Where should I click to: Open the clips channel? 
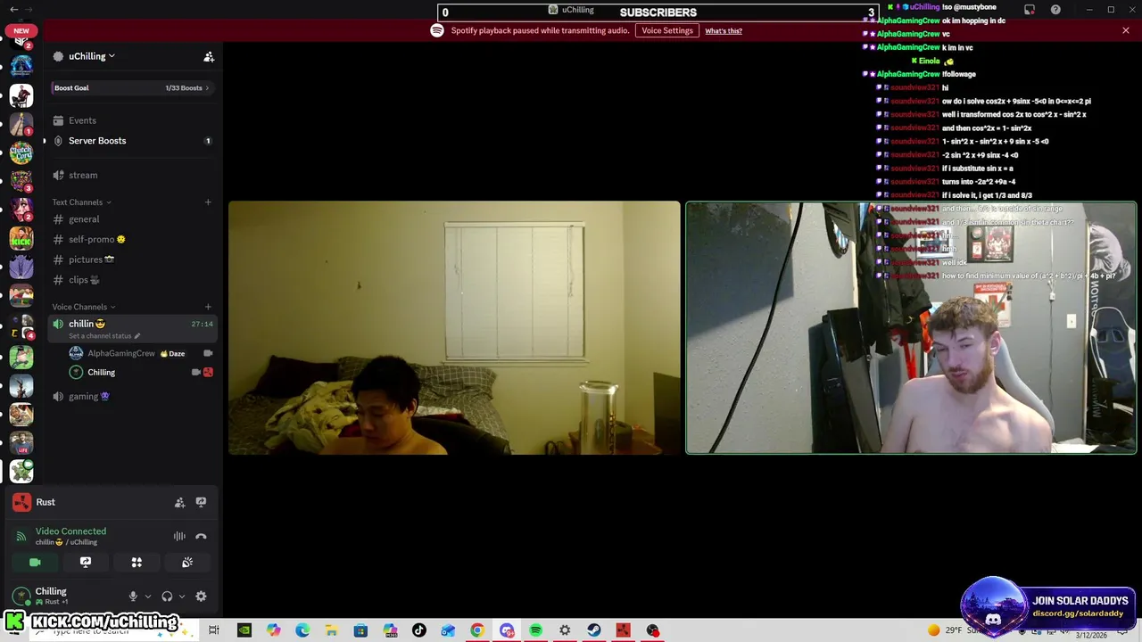coord(130,280)
